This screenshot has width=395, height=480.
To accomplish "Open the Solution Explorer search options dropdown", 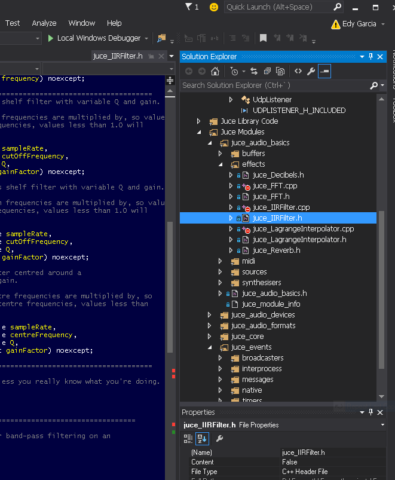I will (382, 85).
